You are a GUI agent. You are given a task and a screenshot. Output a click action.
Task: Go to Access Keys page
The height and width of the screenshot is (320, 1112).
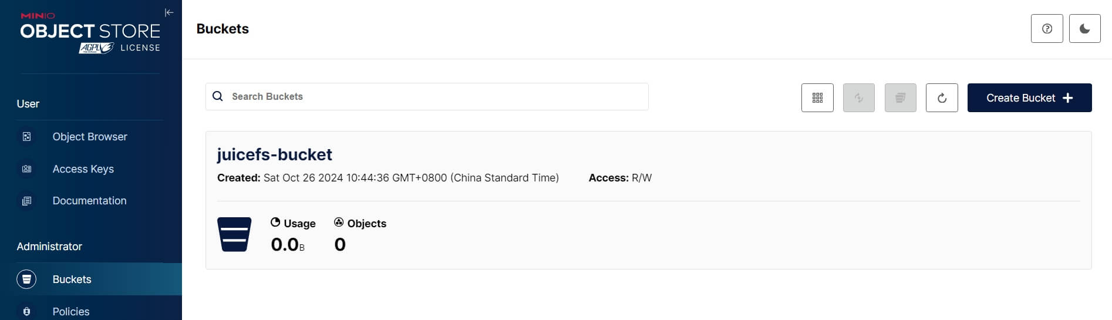[x=83, y=169]
